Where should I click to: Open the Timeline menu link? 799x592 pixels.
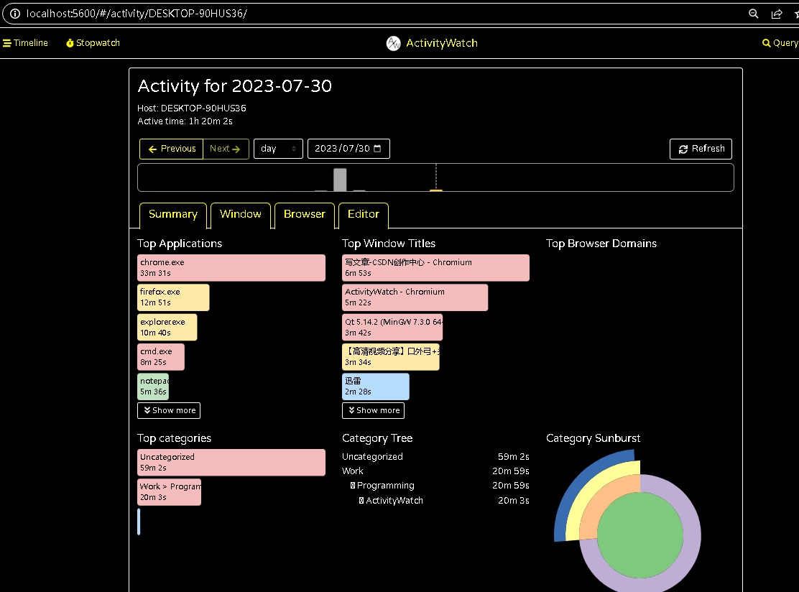click(x=25, y=43)
